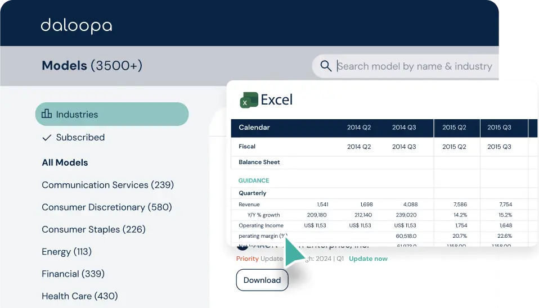Click the GUIDANCE section label
Viewport: 539px width, 308px height.
click(254, 180)
